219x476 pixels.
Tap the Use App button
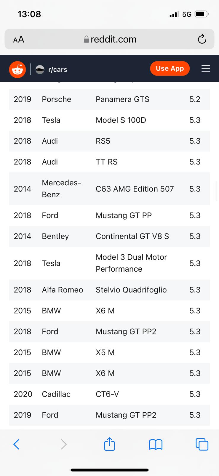pyautogui.click(x=170, y=68)
